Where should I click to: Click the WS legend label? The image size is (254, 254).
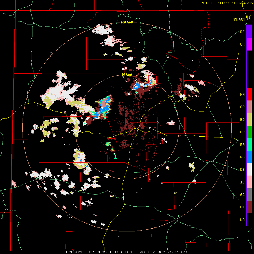pyautogui.click(x=242, y=157)
